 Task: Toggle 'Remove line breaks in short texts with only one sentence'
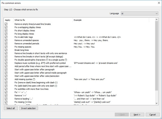point(6,53)
